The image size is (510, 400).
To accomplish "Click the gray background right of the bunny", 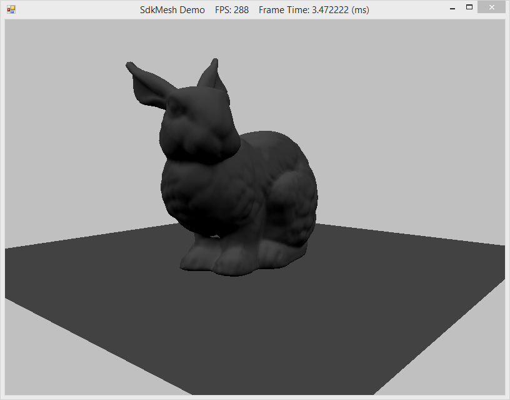I will [406, 156].
